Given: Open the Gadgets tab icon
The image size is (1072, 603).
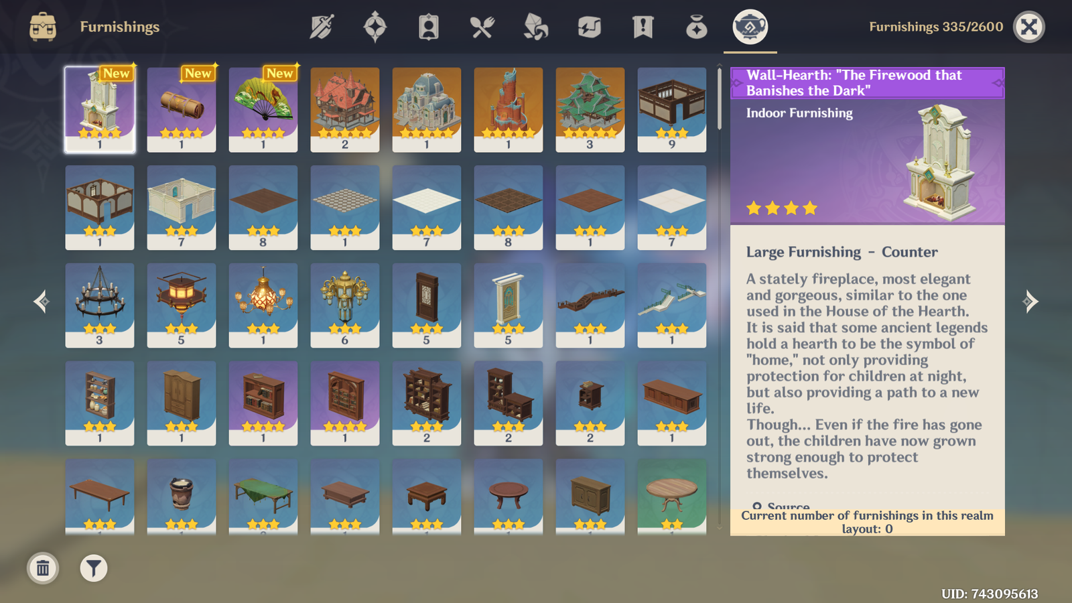Looking at the screenshot, I should [x=590, y=27].
